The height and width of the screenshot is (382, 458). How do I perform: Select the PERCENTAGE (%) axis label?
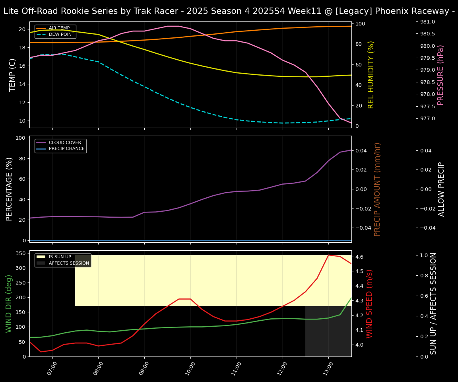tap(10, 189)
